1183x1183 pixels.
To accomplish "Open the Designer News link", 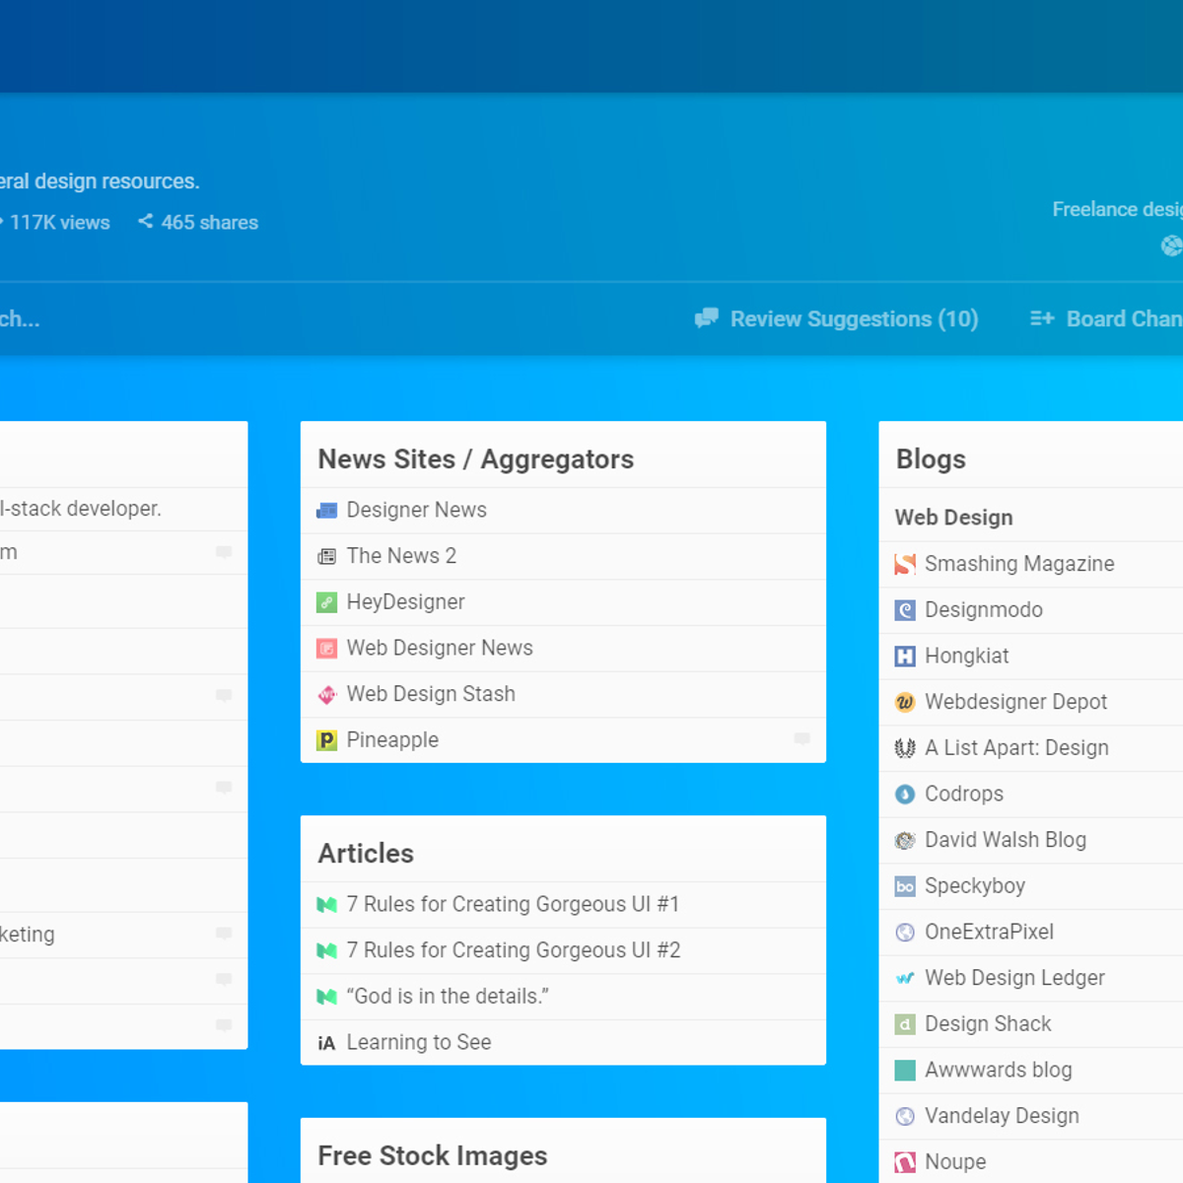I will (416, 510).
